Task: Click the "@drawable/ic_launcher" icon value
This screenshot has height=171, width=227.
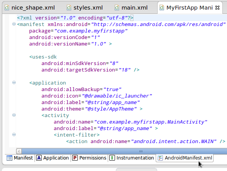Action: pos(117,96)
